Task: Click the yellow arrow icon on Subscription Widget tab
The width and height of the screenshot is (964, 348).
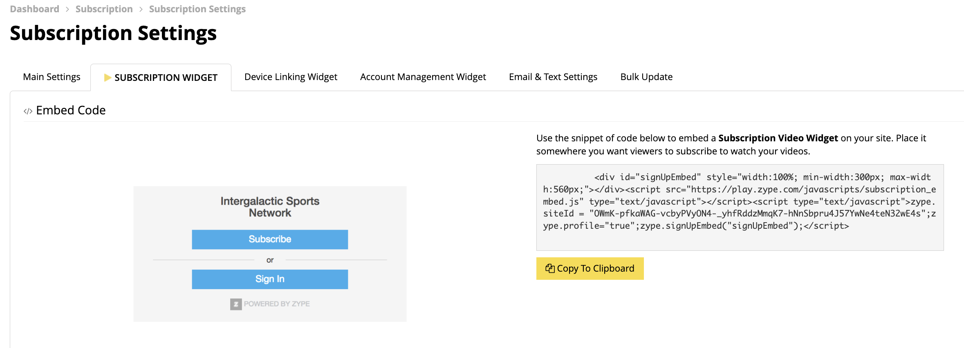Action: (x=108, y=78)
